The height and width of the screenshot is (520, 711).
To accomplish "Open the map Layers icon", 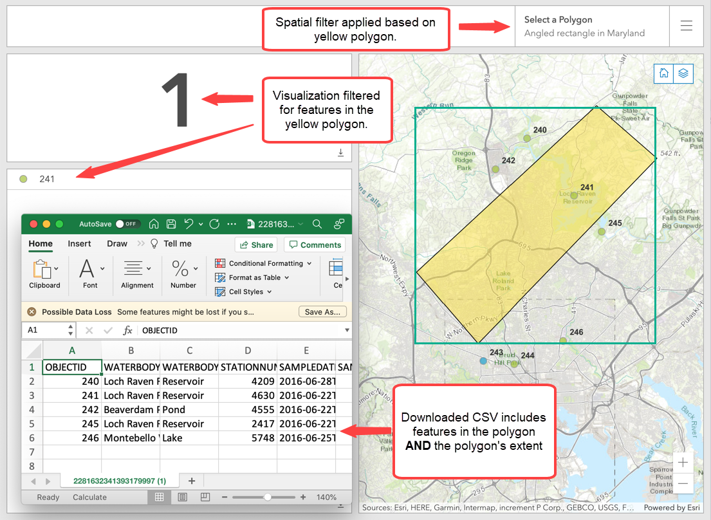I will click(x=683, y=73).
